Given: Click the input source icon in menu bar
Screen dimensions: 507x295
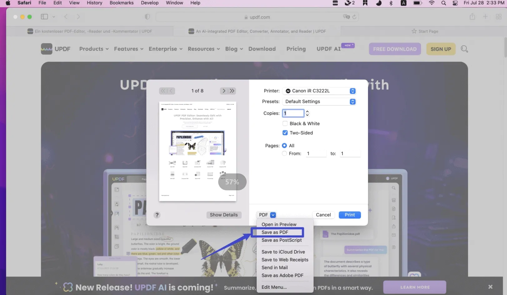Looking at the screenshot, I should [x=404, y=3].
